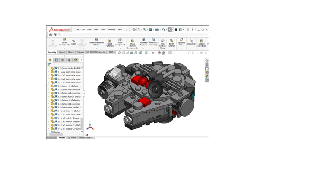The width and height of the screenshot is (311, 175).
Task: Open Linear Component Pattern tool
Action: (96, 42)
